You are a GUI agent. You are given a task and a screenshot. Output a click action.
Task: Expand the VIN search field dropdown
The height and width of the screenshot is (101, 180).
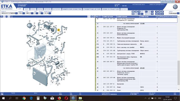coord(16,13)
